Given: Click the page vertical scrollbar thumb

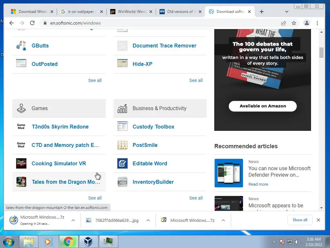Looking at the screenshot, I should 321,53.
